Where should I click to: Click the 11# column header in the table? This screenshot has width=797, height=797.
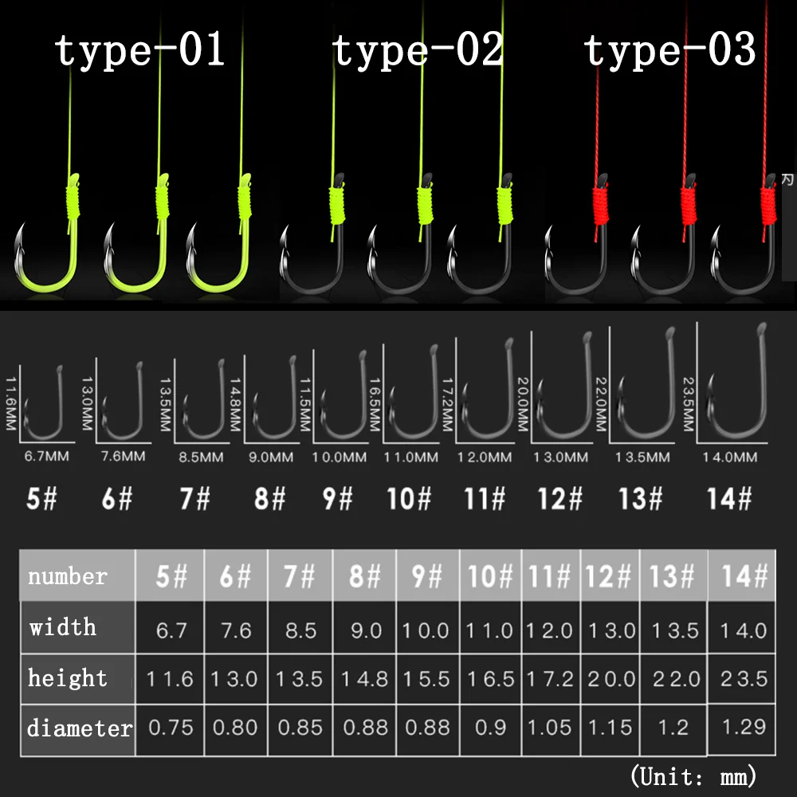point(551,575)
